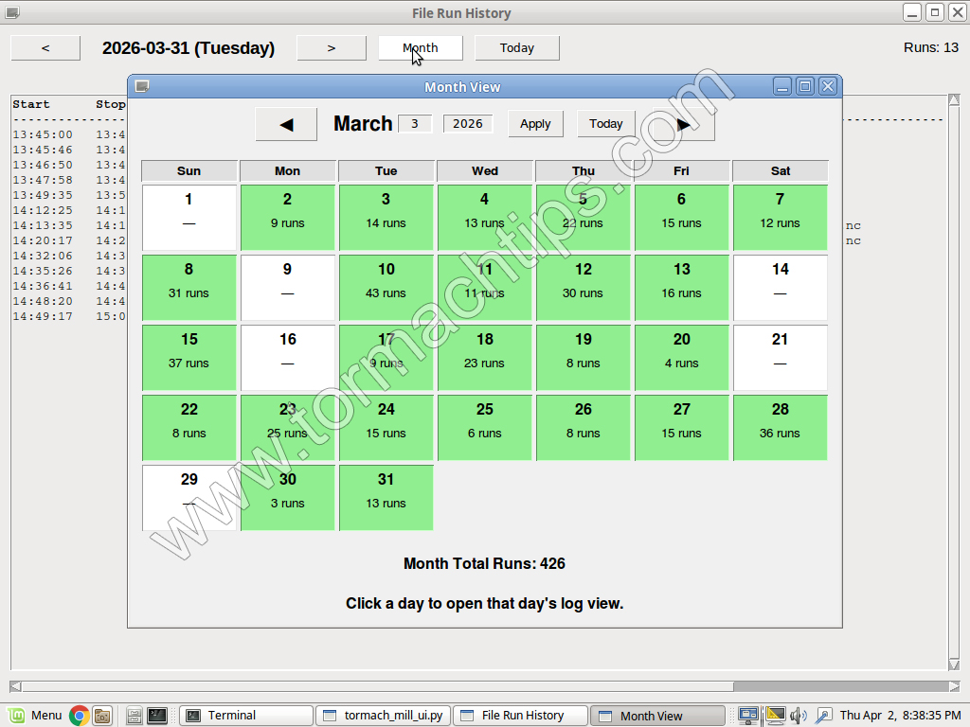Open Chrome browser from the taskbar
This screenshot has height=727, width=970.
pos(80,716)
